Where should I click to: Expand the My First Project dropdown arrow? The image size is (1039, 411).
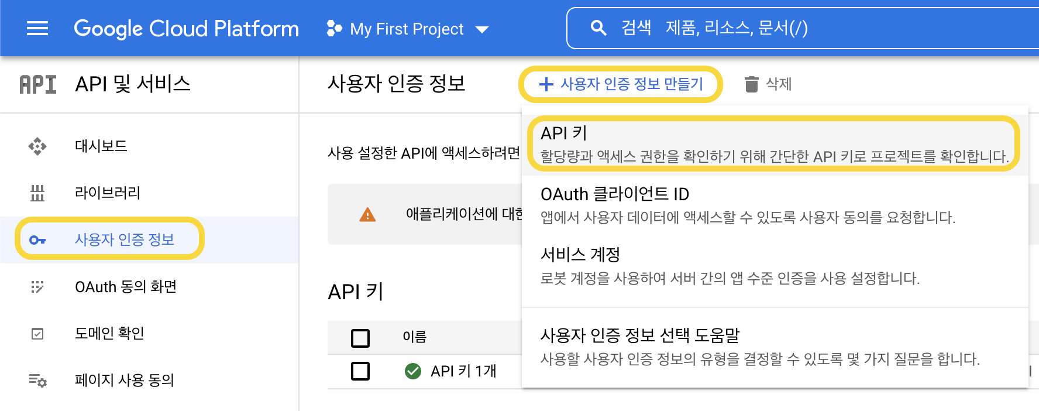tap(482, 29)
